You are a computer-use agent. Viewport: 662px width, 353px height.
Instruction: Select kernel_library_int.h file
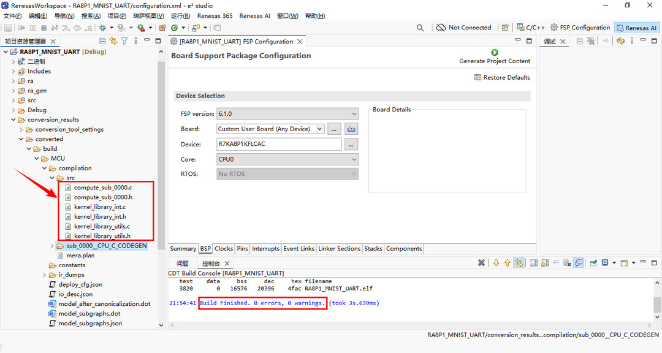[100, 216]
